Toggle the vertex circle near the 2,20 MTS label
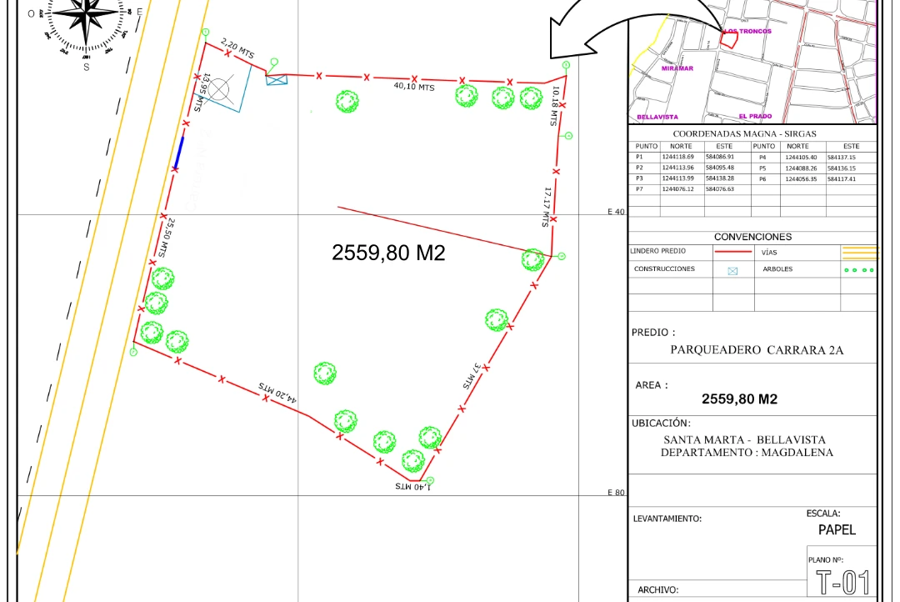The width and height of the screenshot is (900, 602). point(205,33)
